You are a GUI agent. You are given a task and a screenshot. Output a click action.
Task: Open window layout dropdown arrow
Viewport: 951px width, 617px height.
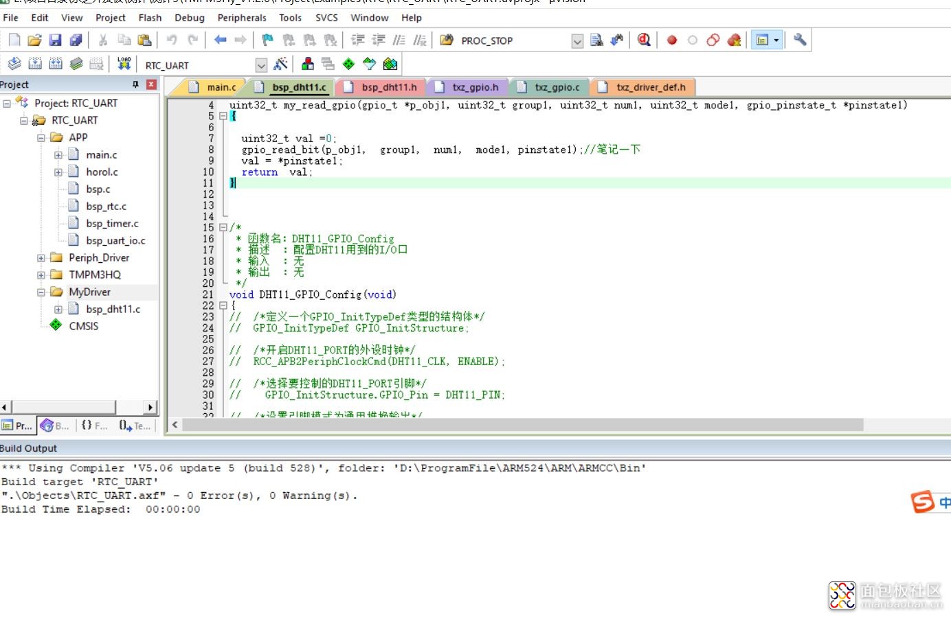coord(776,40)
